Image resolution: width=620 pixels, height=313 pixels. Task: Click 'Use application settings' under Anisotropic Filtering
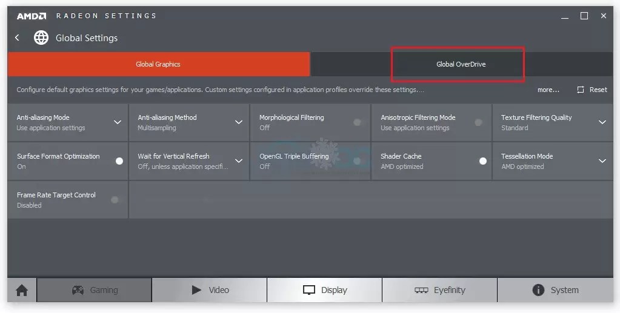[415, 128]
